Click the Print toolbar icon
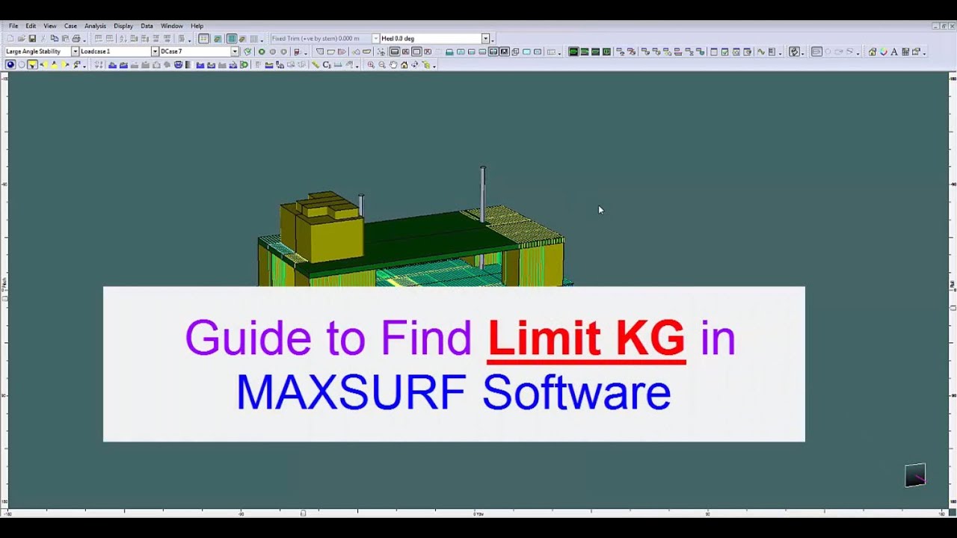This screenshot has height=538, width=957. pos(76,38)
